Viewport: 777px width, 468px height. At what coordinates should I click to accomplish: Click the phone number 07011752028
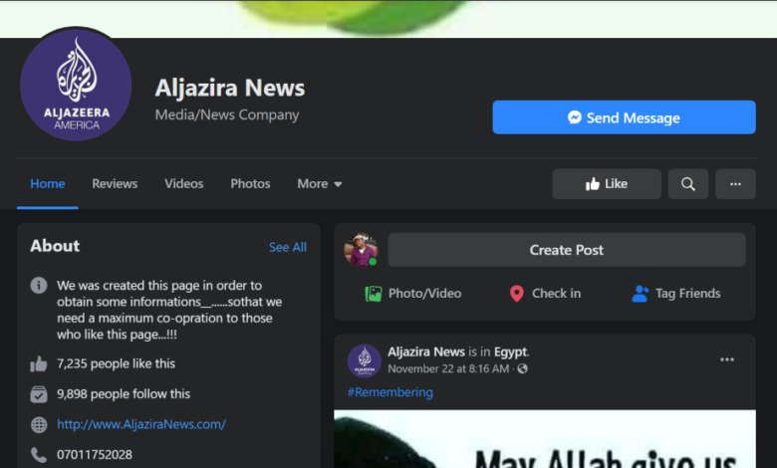tap(95, 455)
